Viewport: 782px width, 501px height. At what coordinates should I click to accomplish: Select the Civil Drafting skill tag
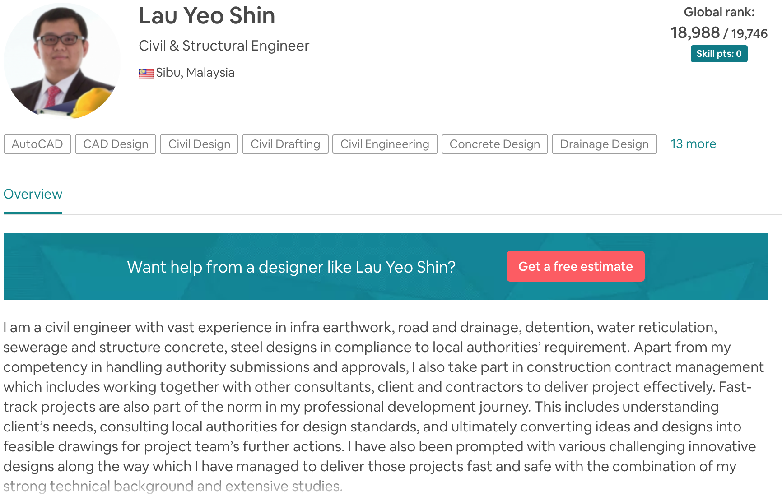[x=285, y=144]
